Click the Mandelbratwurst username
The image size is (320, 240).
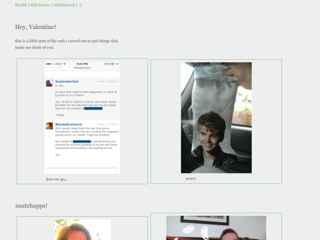[69, 124]
